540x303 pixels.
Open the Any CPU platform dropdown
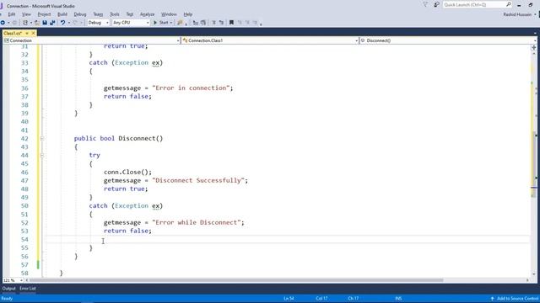pos(148,23)
